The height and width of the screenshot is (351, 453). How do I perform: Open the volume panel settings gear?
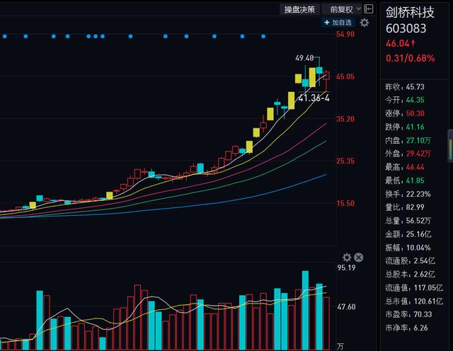347,258
